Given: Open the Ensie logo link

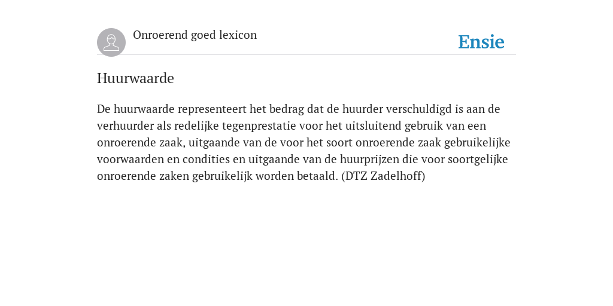Looking at the screenshot, I should click(x=481, y=42).
